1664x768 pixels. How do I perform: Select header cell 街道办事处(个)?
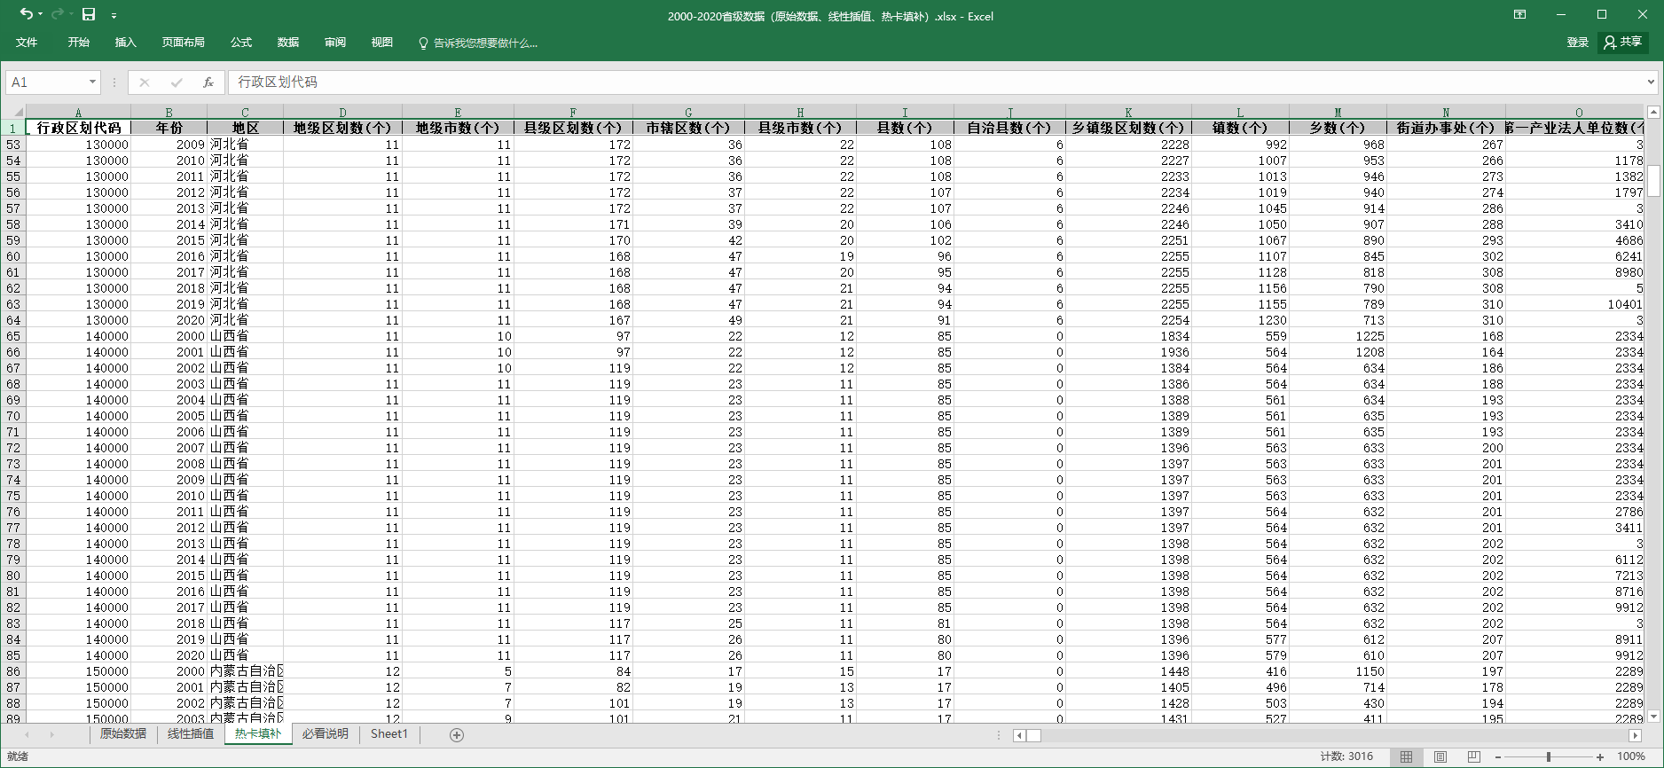pos(1446,128)
